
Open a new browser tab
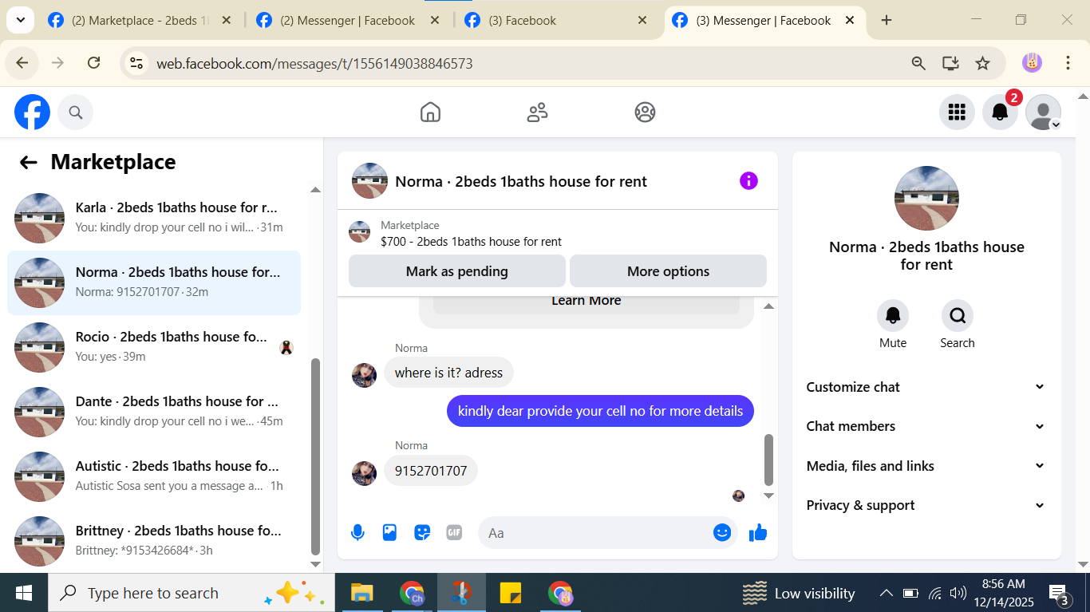point(887,21)
